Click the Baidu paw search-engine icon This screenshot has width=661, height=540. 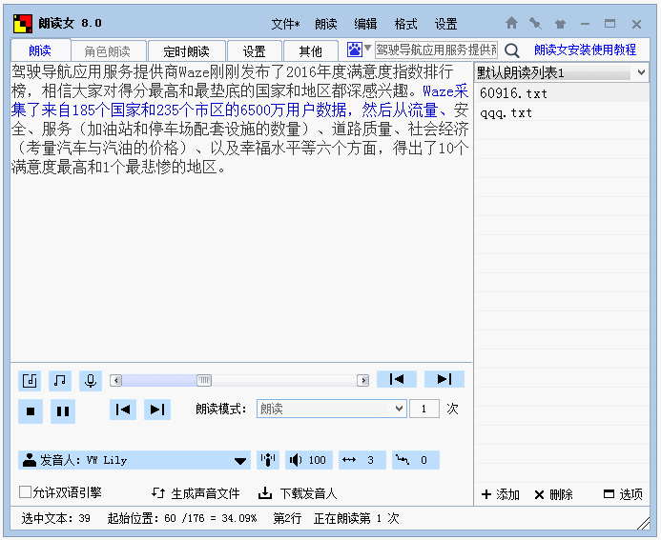click(x=355, y=50)
